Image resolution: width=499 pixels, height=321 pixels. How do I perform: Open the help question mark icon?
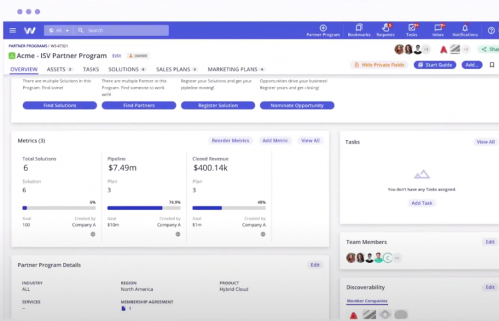tap(491, 30)
